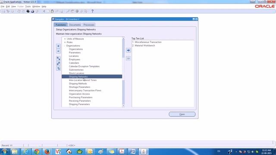The image size is (276, 155).
Task: Click the Remove from Top Ten List arrow
Action: pyautogui.click(x=129, y=59)
